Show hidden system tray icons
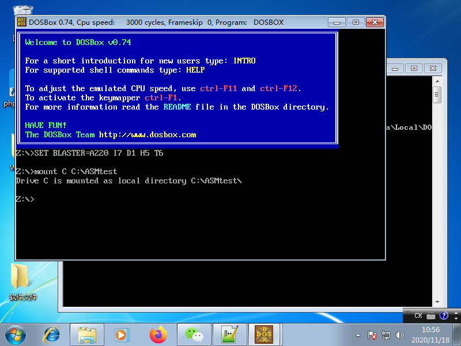 tap(358, 335)
